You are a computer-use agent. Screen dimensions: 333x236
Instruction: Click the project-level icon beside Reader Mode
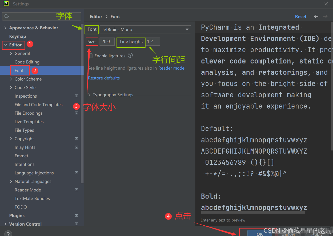coord(77,190)
